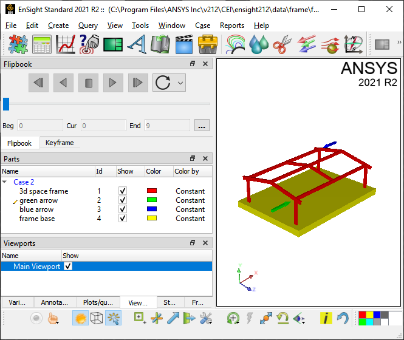Viewport: 404px width, 340px height.
Task: Switch to the Annota... bottom tab
Action: pyautogui.click(x=55, y=302)
